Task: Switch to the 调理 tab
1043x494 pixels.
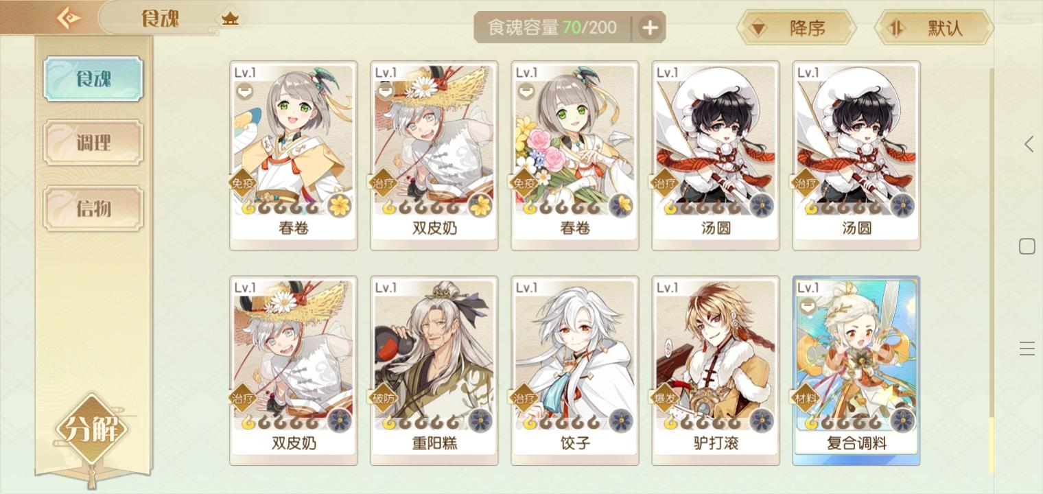Action: tap(93, 143)
